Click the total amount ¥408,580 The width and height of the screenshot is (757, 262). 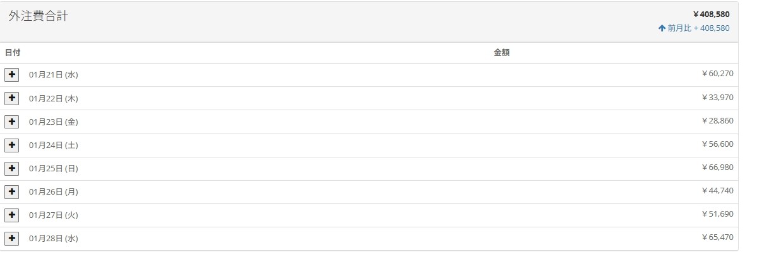711,14
